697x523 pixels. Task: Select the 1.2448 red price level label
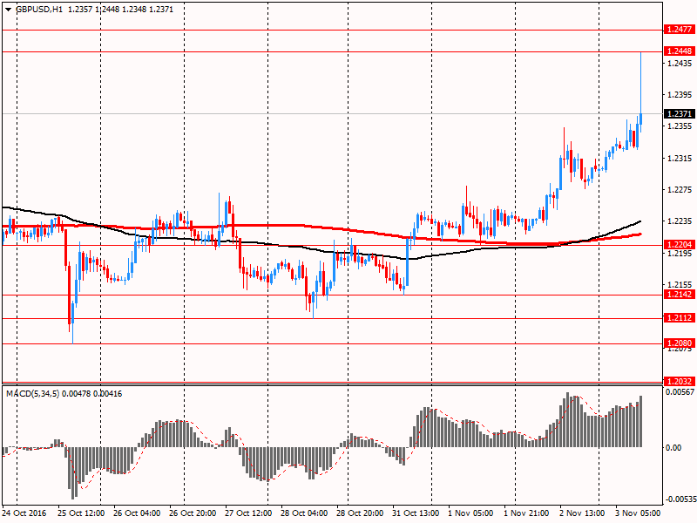point(680,51)
